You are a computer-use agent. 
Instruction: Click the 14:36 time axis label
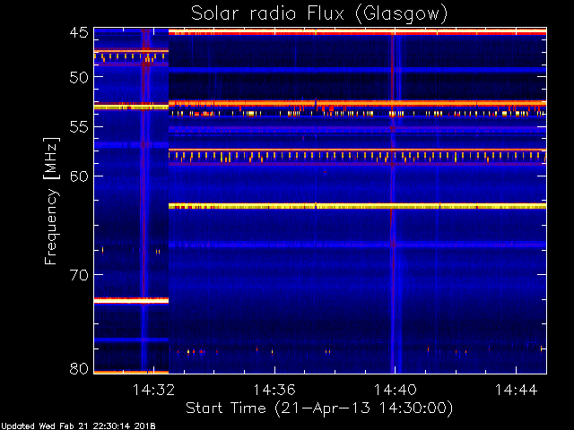(x=274, y=390)
